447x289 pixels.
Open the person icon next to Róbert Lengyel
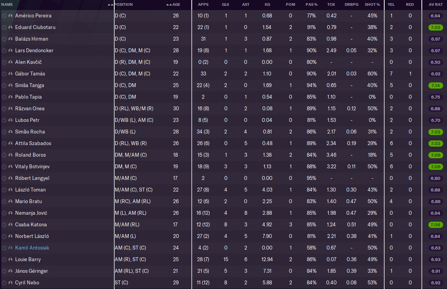coord(10,178)
